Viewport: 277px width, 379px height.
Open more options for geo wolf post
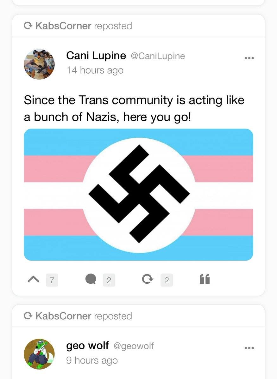point(249,348)
